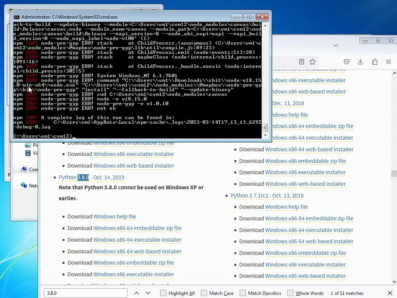Image resolution: width=397 pixels, height=298 pixels.
Task: Click cmd window scrollbar up arrow
Action: [x=265, y=26]
